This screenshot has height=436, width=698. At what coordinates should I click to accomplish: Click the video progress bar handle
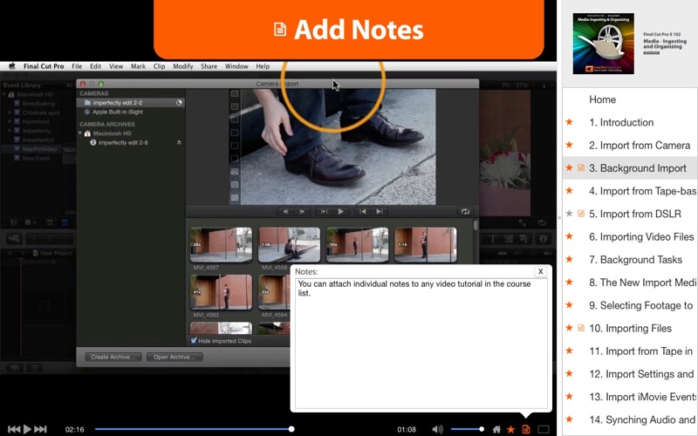coord(291,429)
